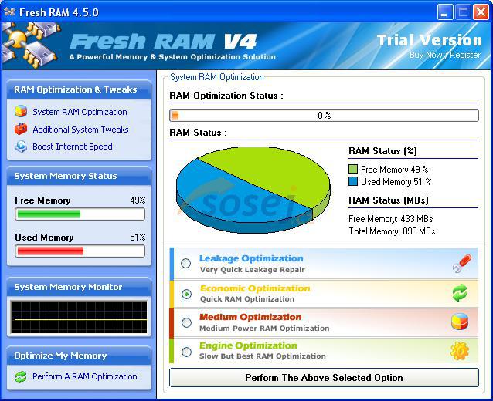Click the green arrows icon beside Perform A RAM Optimization

21,376
